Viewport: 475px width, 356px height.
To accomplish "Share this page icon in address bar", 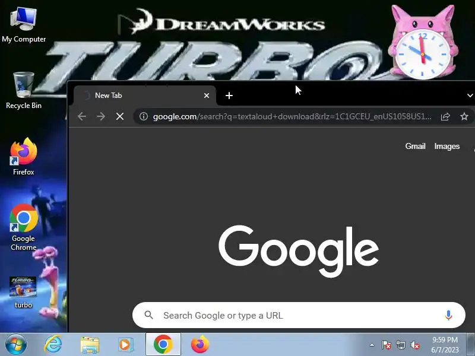I will coord(445,116).
